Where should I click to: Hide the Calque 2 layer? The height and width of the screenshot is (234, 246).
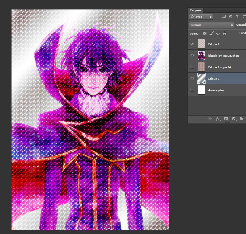click(192, 78)
